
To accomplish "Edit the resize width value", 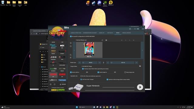I will click(87, 72).
